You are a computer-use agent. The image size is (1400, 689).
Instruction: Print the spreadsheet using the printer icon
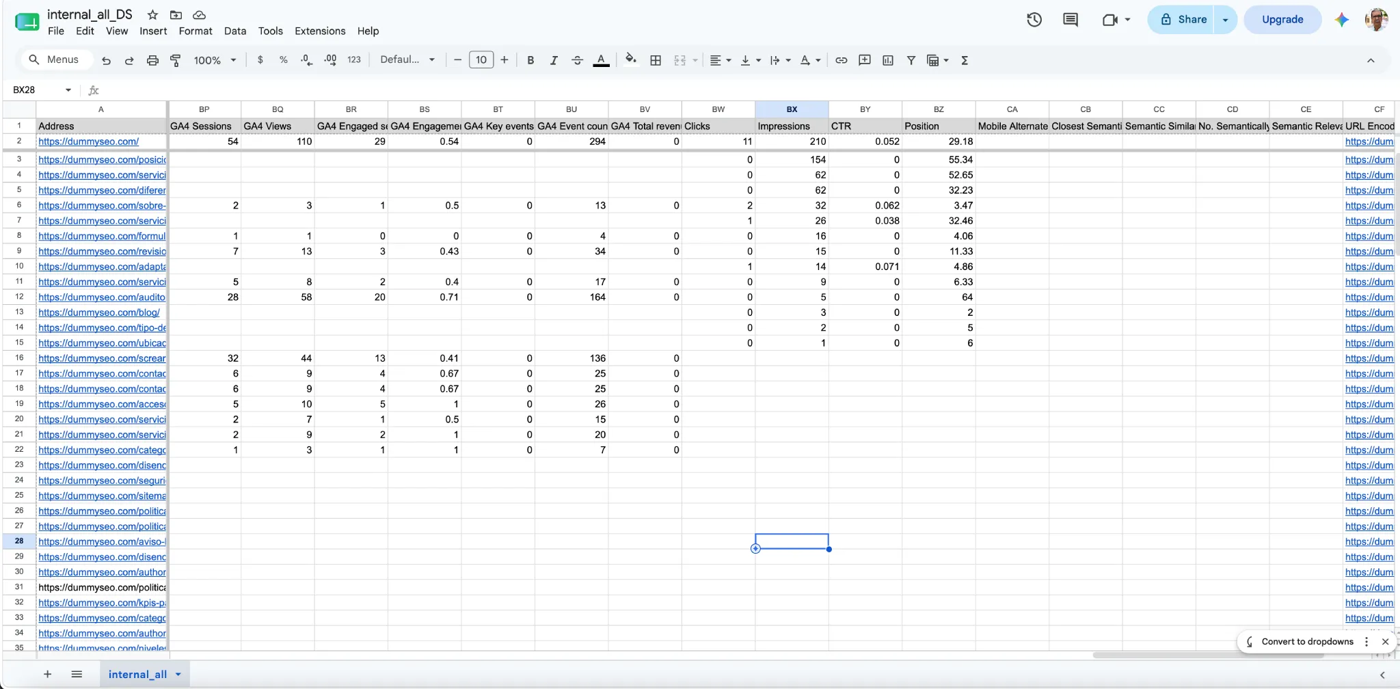[152, 60]
